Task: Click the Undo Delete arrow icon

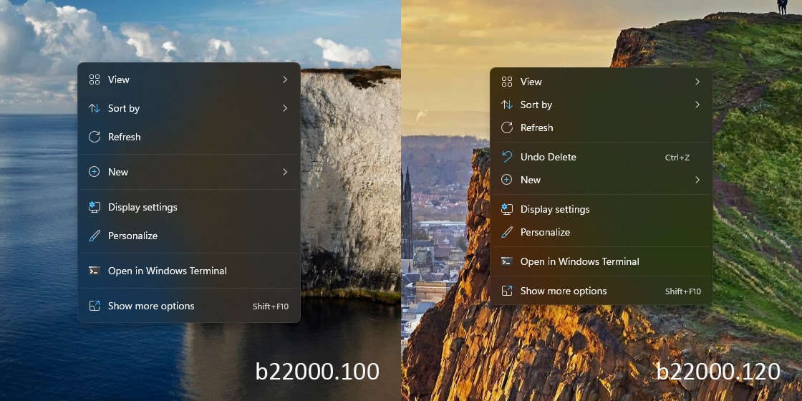Action: pos(507,157)
